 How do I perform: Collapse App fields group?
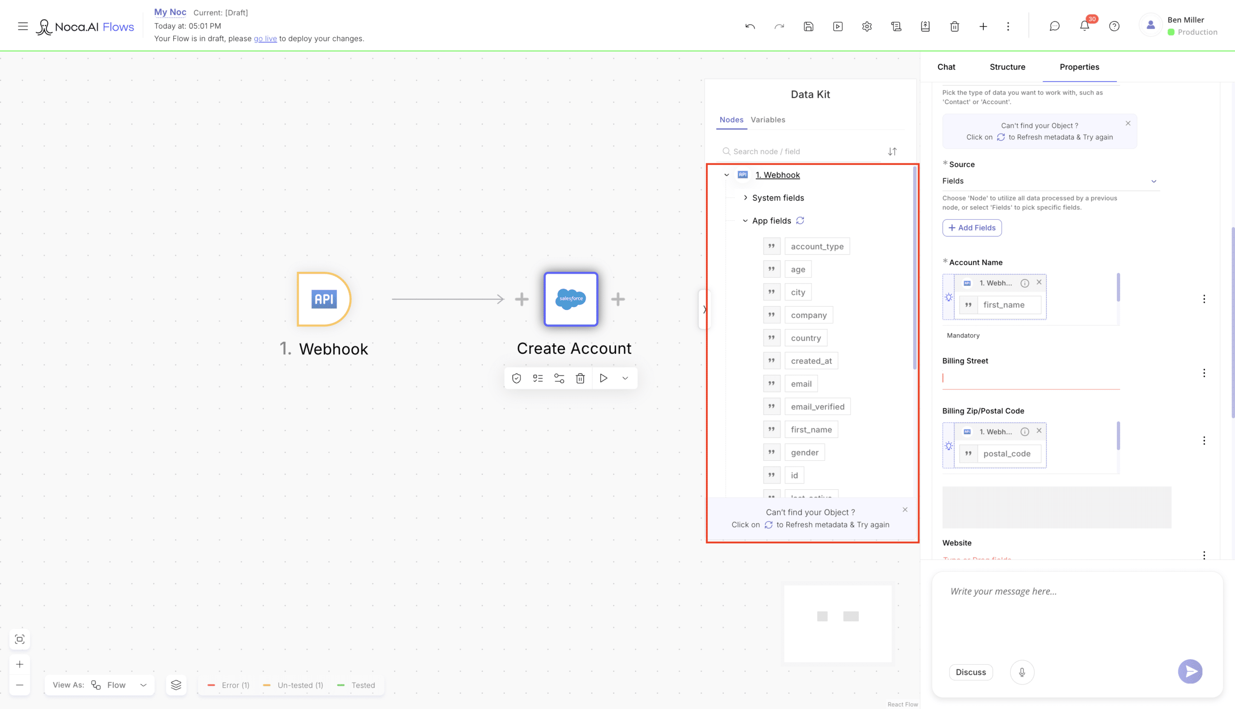pos(745,221)
